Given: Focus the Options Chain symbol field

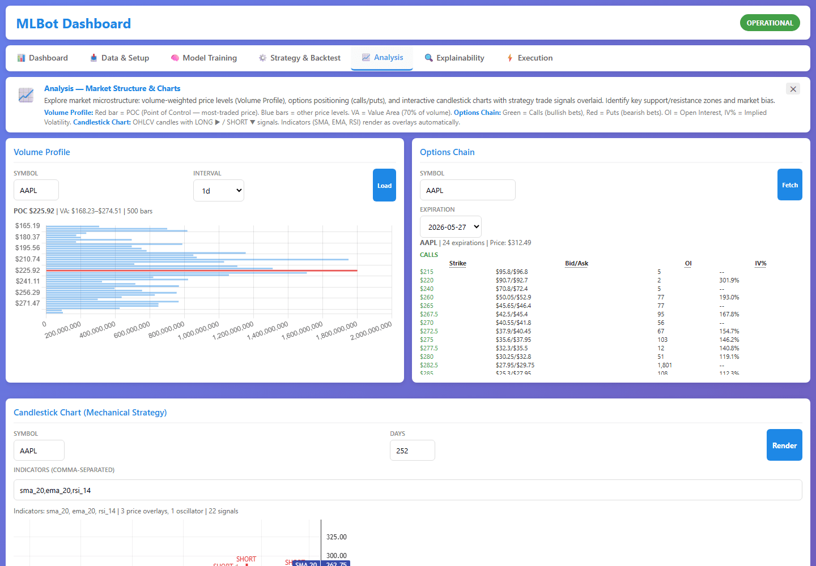Looking at the screenshot, I should click(x=467, y=190).
